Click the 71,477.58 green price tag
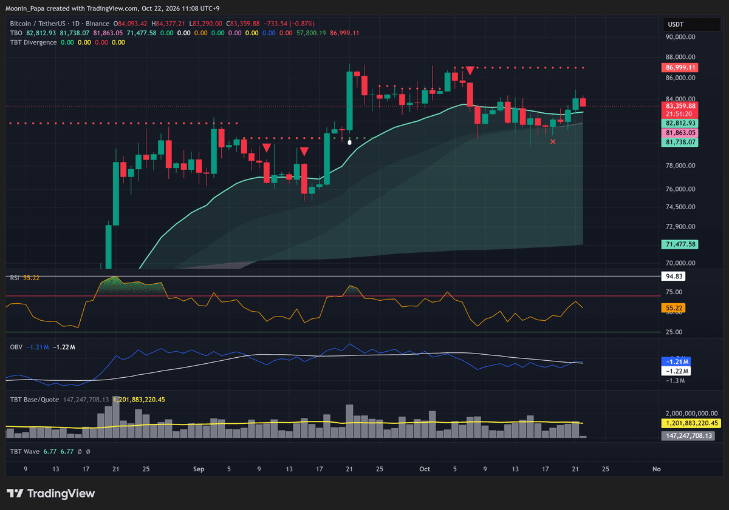Image resolution: width=729 pixels, height=510 pixels. (680, 244)
